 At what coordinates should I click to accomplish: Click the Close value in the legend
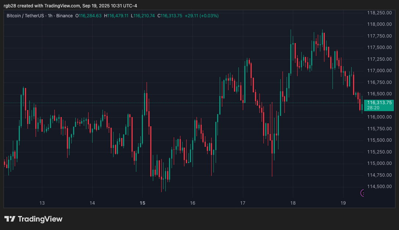pos(171,16)
